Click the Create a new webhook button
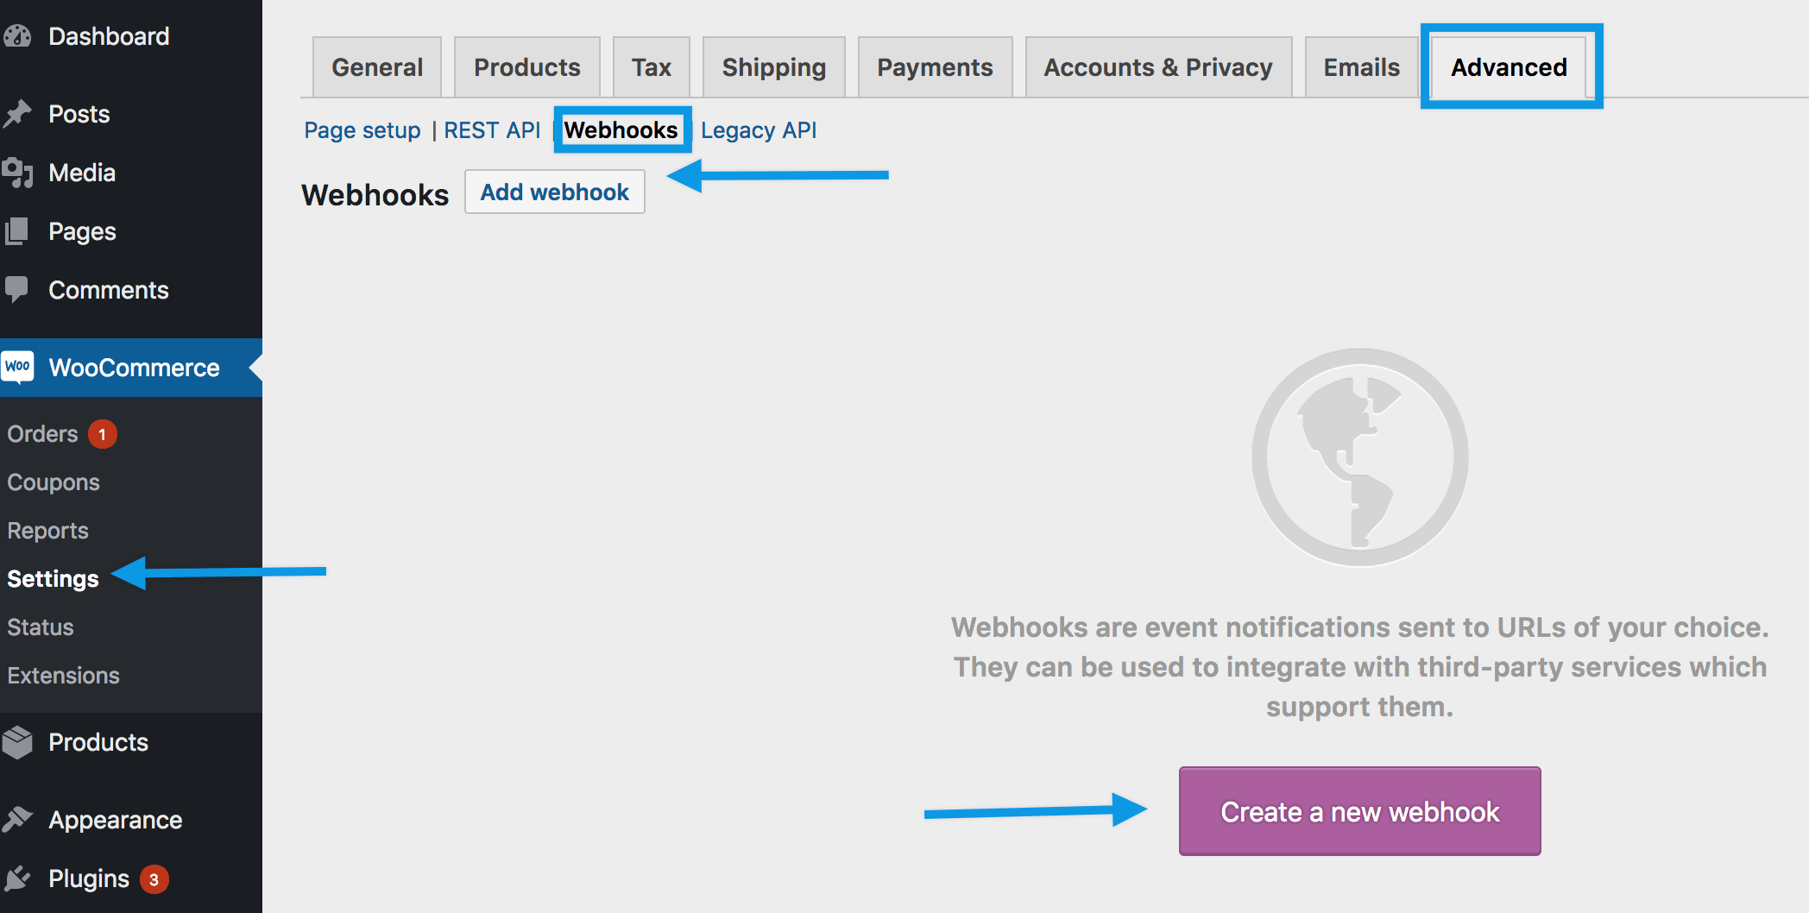1809x913 pixels. click(x=1359, y=811)
